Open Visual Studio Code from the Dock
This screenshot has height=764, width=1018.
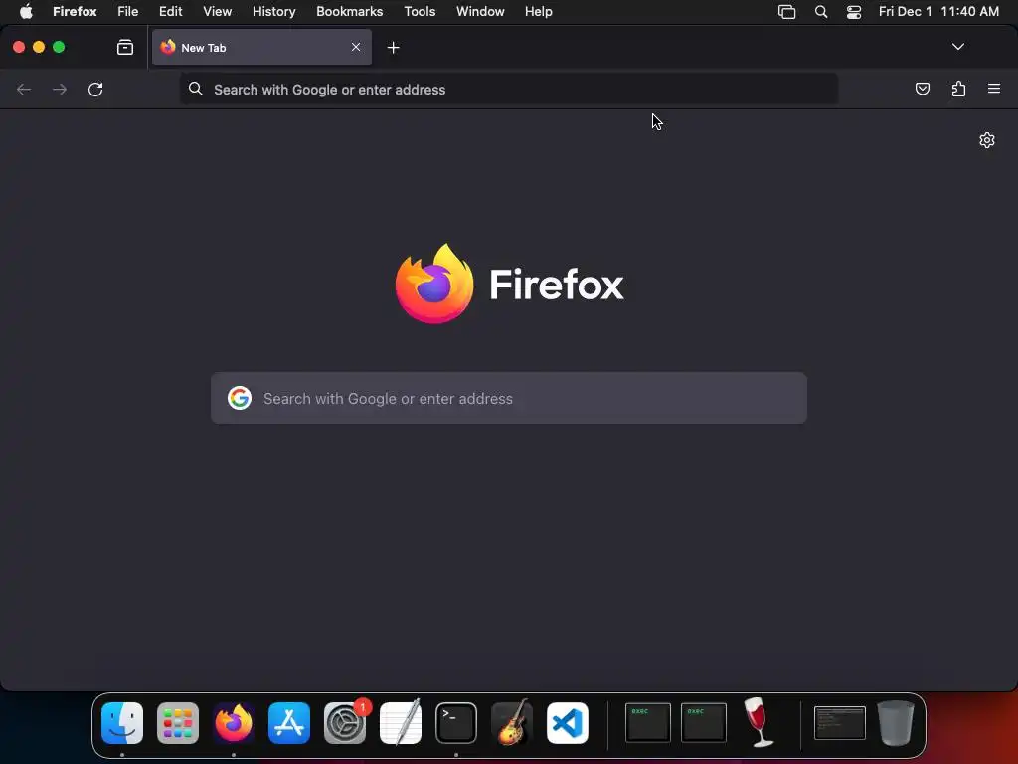click(x=568, y=723)
